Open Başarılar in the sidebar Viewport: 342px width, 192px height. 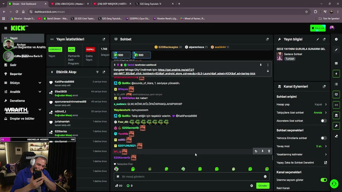(x=22, y=74)
